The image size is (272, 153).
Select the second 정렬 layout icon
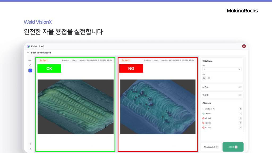209,78
